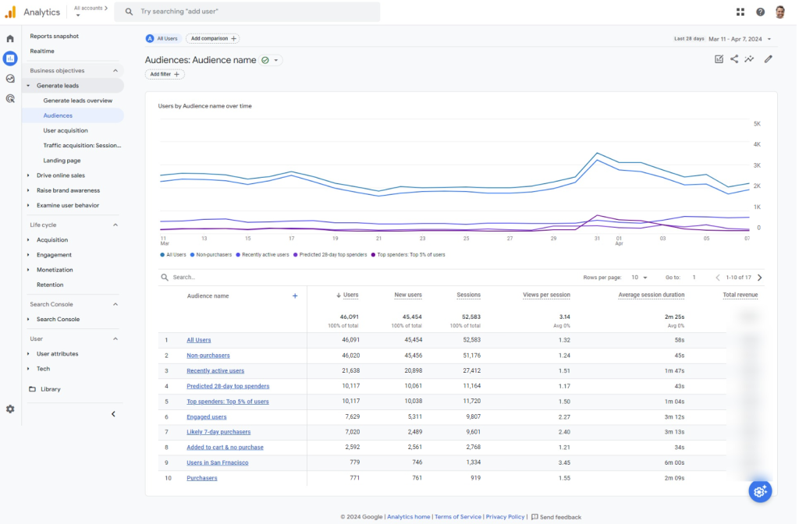Open Generate leads overview
The height and width of the screenshot is (524, 799).
(77, 101)
